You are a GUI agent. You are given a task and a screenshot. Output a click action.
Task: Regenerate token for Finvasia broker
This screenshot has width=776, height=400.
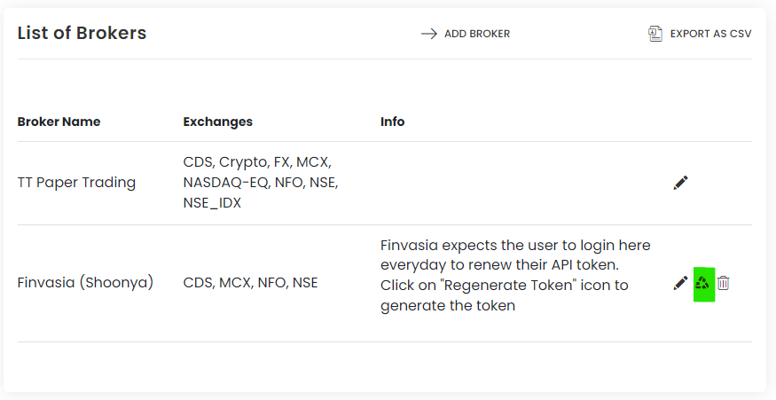(702, 283)
